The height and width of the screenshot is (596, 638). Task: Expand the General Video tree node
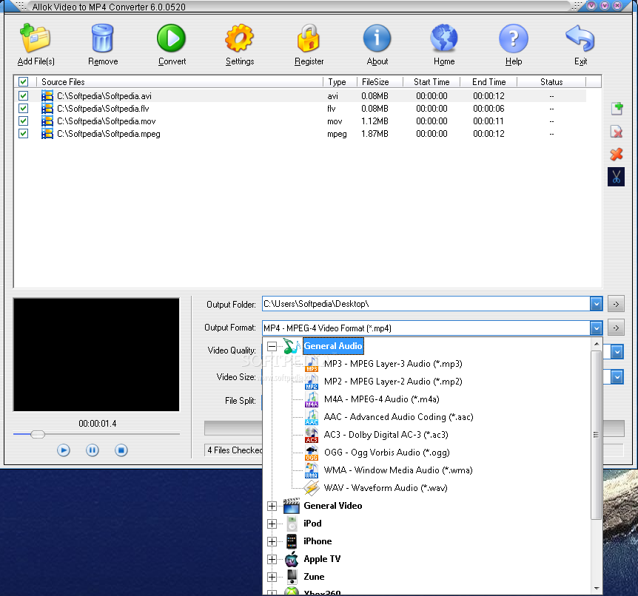tap(272, 506)
